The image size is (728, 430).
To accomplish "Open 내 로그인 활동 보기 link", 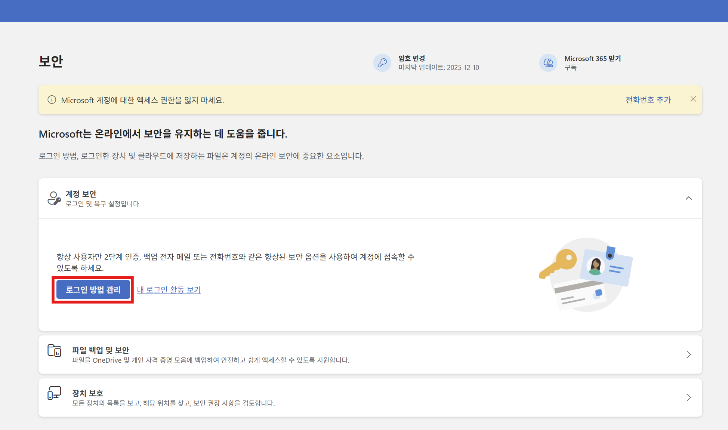I will point(169,290).
